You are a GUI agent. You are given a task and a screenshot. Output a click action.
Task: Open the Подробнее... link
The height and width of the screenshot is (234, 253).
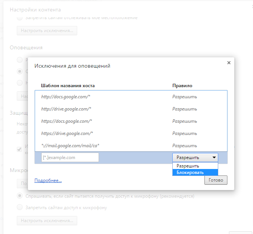pyautogui.click(x=48, y=180)
